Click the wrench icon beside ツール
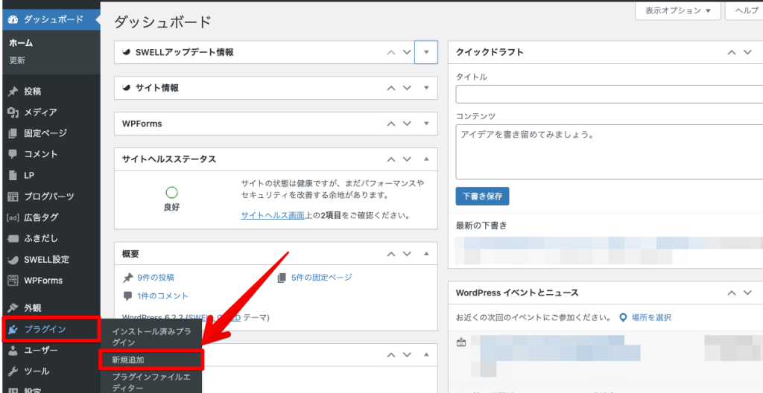 13,371
